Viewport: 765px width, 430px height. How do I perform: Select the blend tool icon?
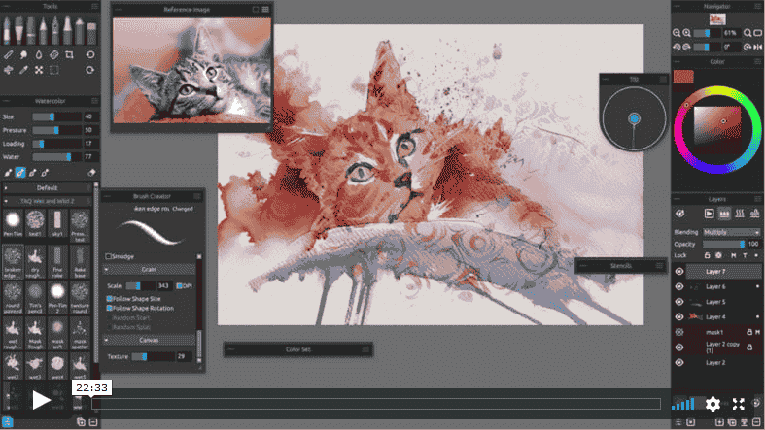coord(23,54)
